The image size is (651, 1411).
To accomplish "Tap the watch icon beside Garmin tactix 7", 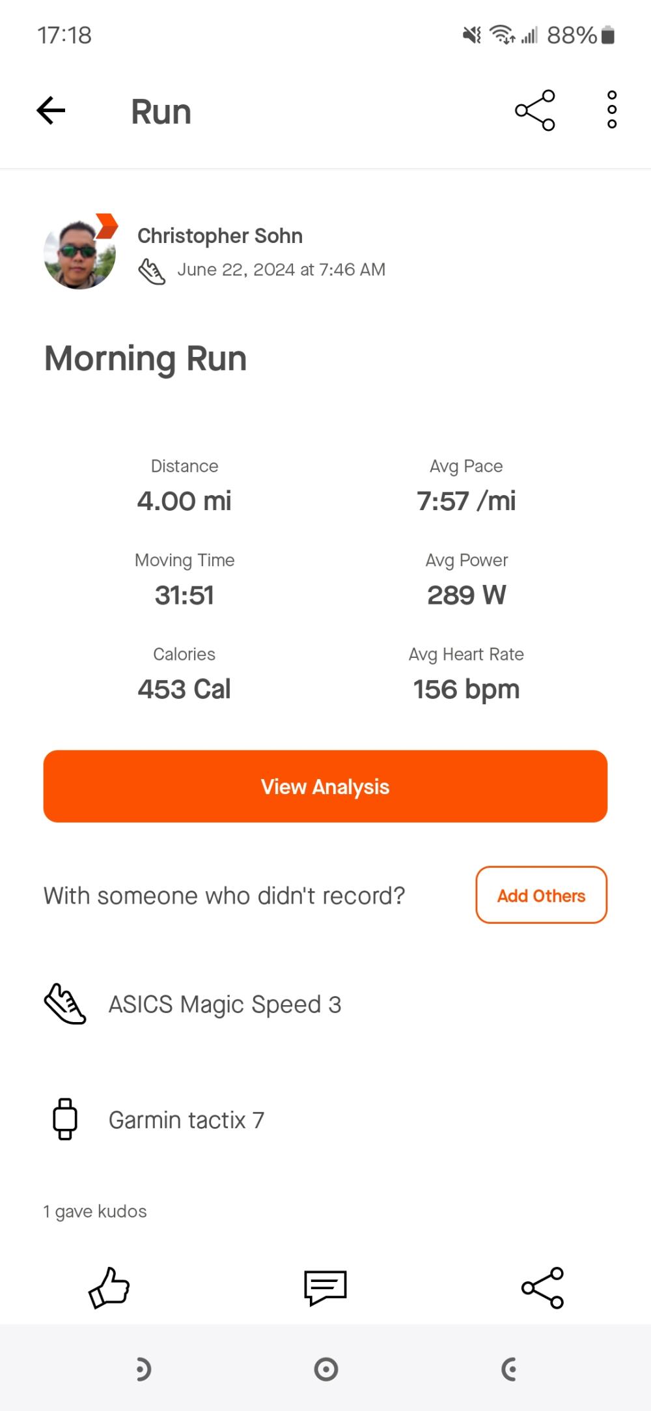I will (x=65, y=1119).
